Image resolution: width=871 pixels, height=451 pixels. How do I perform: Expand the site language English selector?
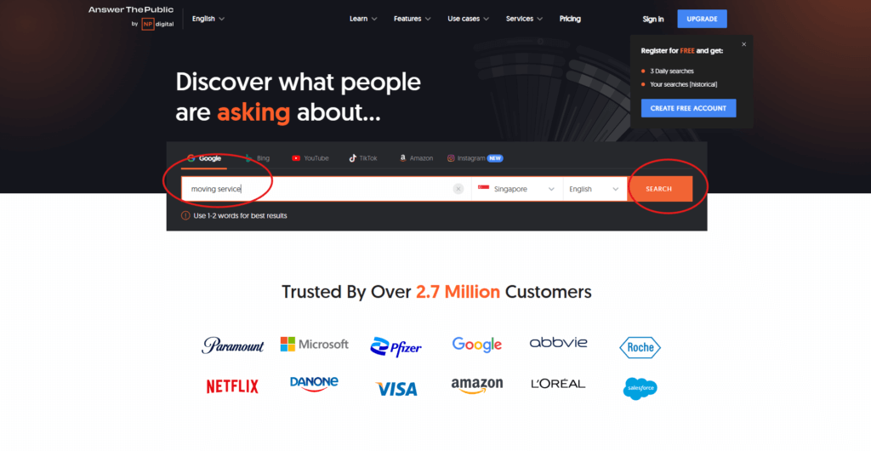pyautogui.click(x=208, y=19)
